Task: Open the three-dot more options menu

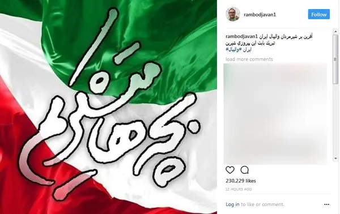Action: point(326,204)
